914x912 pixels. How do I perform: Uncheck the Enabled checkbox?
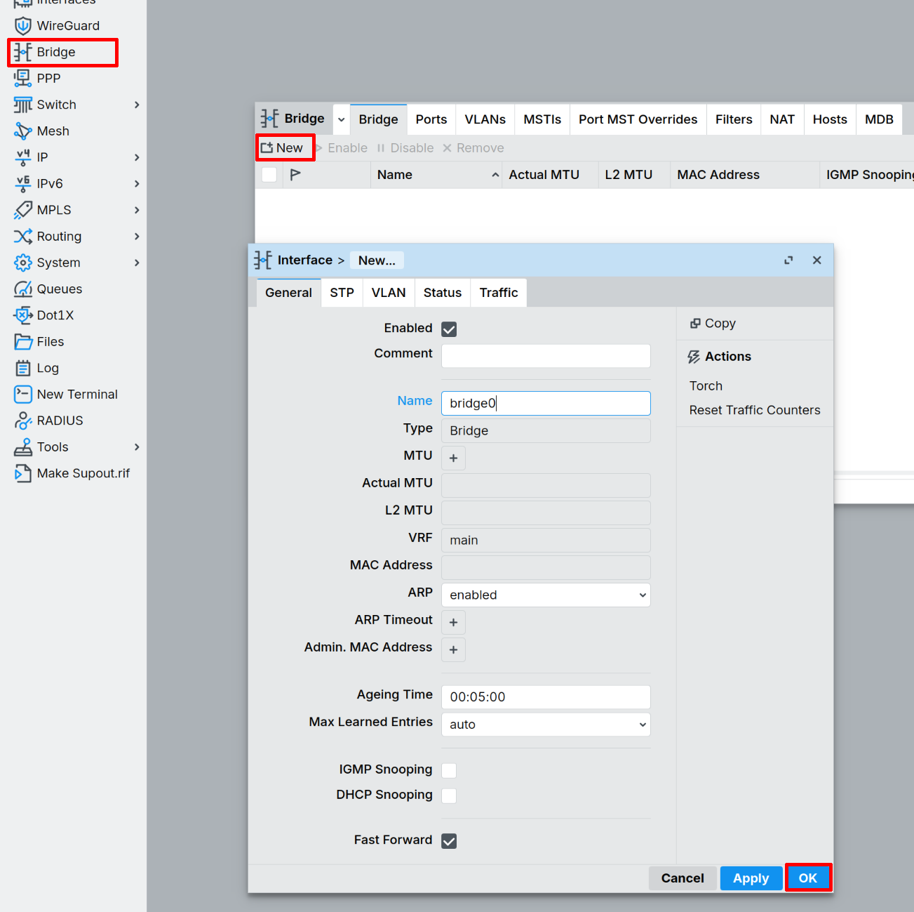[449, 329]
